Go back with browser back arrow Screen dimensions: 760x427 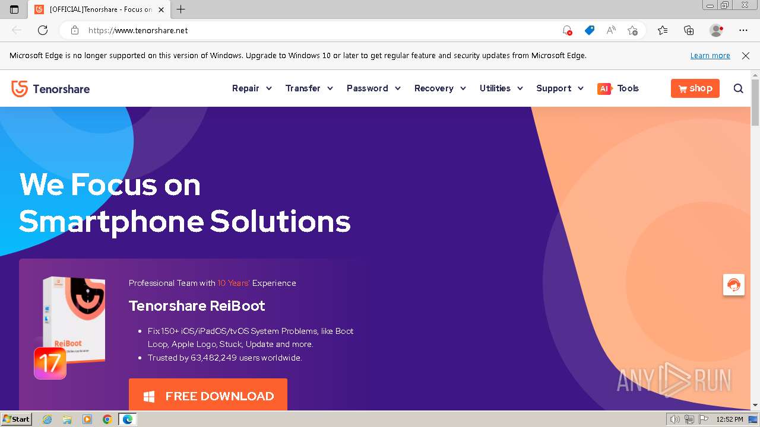17,30
